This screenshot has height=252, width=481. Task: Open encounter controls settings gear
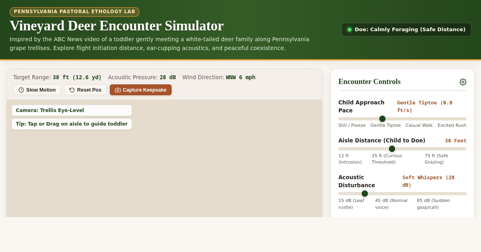pos(463,82)
